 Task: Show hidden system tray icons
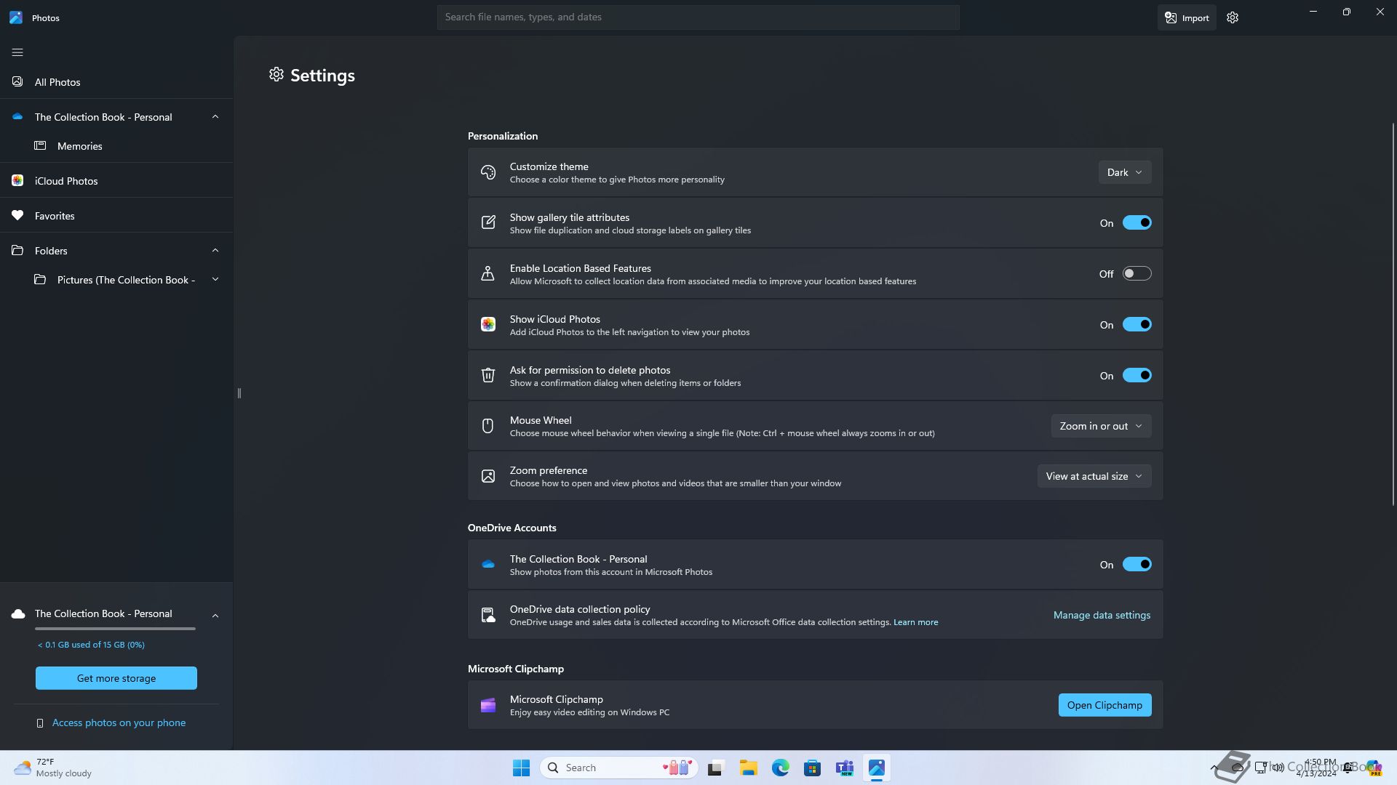1214,768
